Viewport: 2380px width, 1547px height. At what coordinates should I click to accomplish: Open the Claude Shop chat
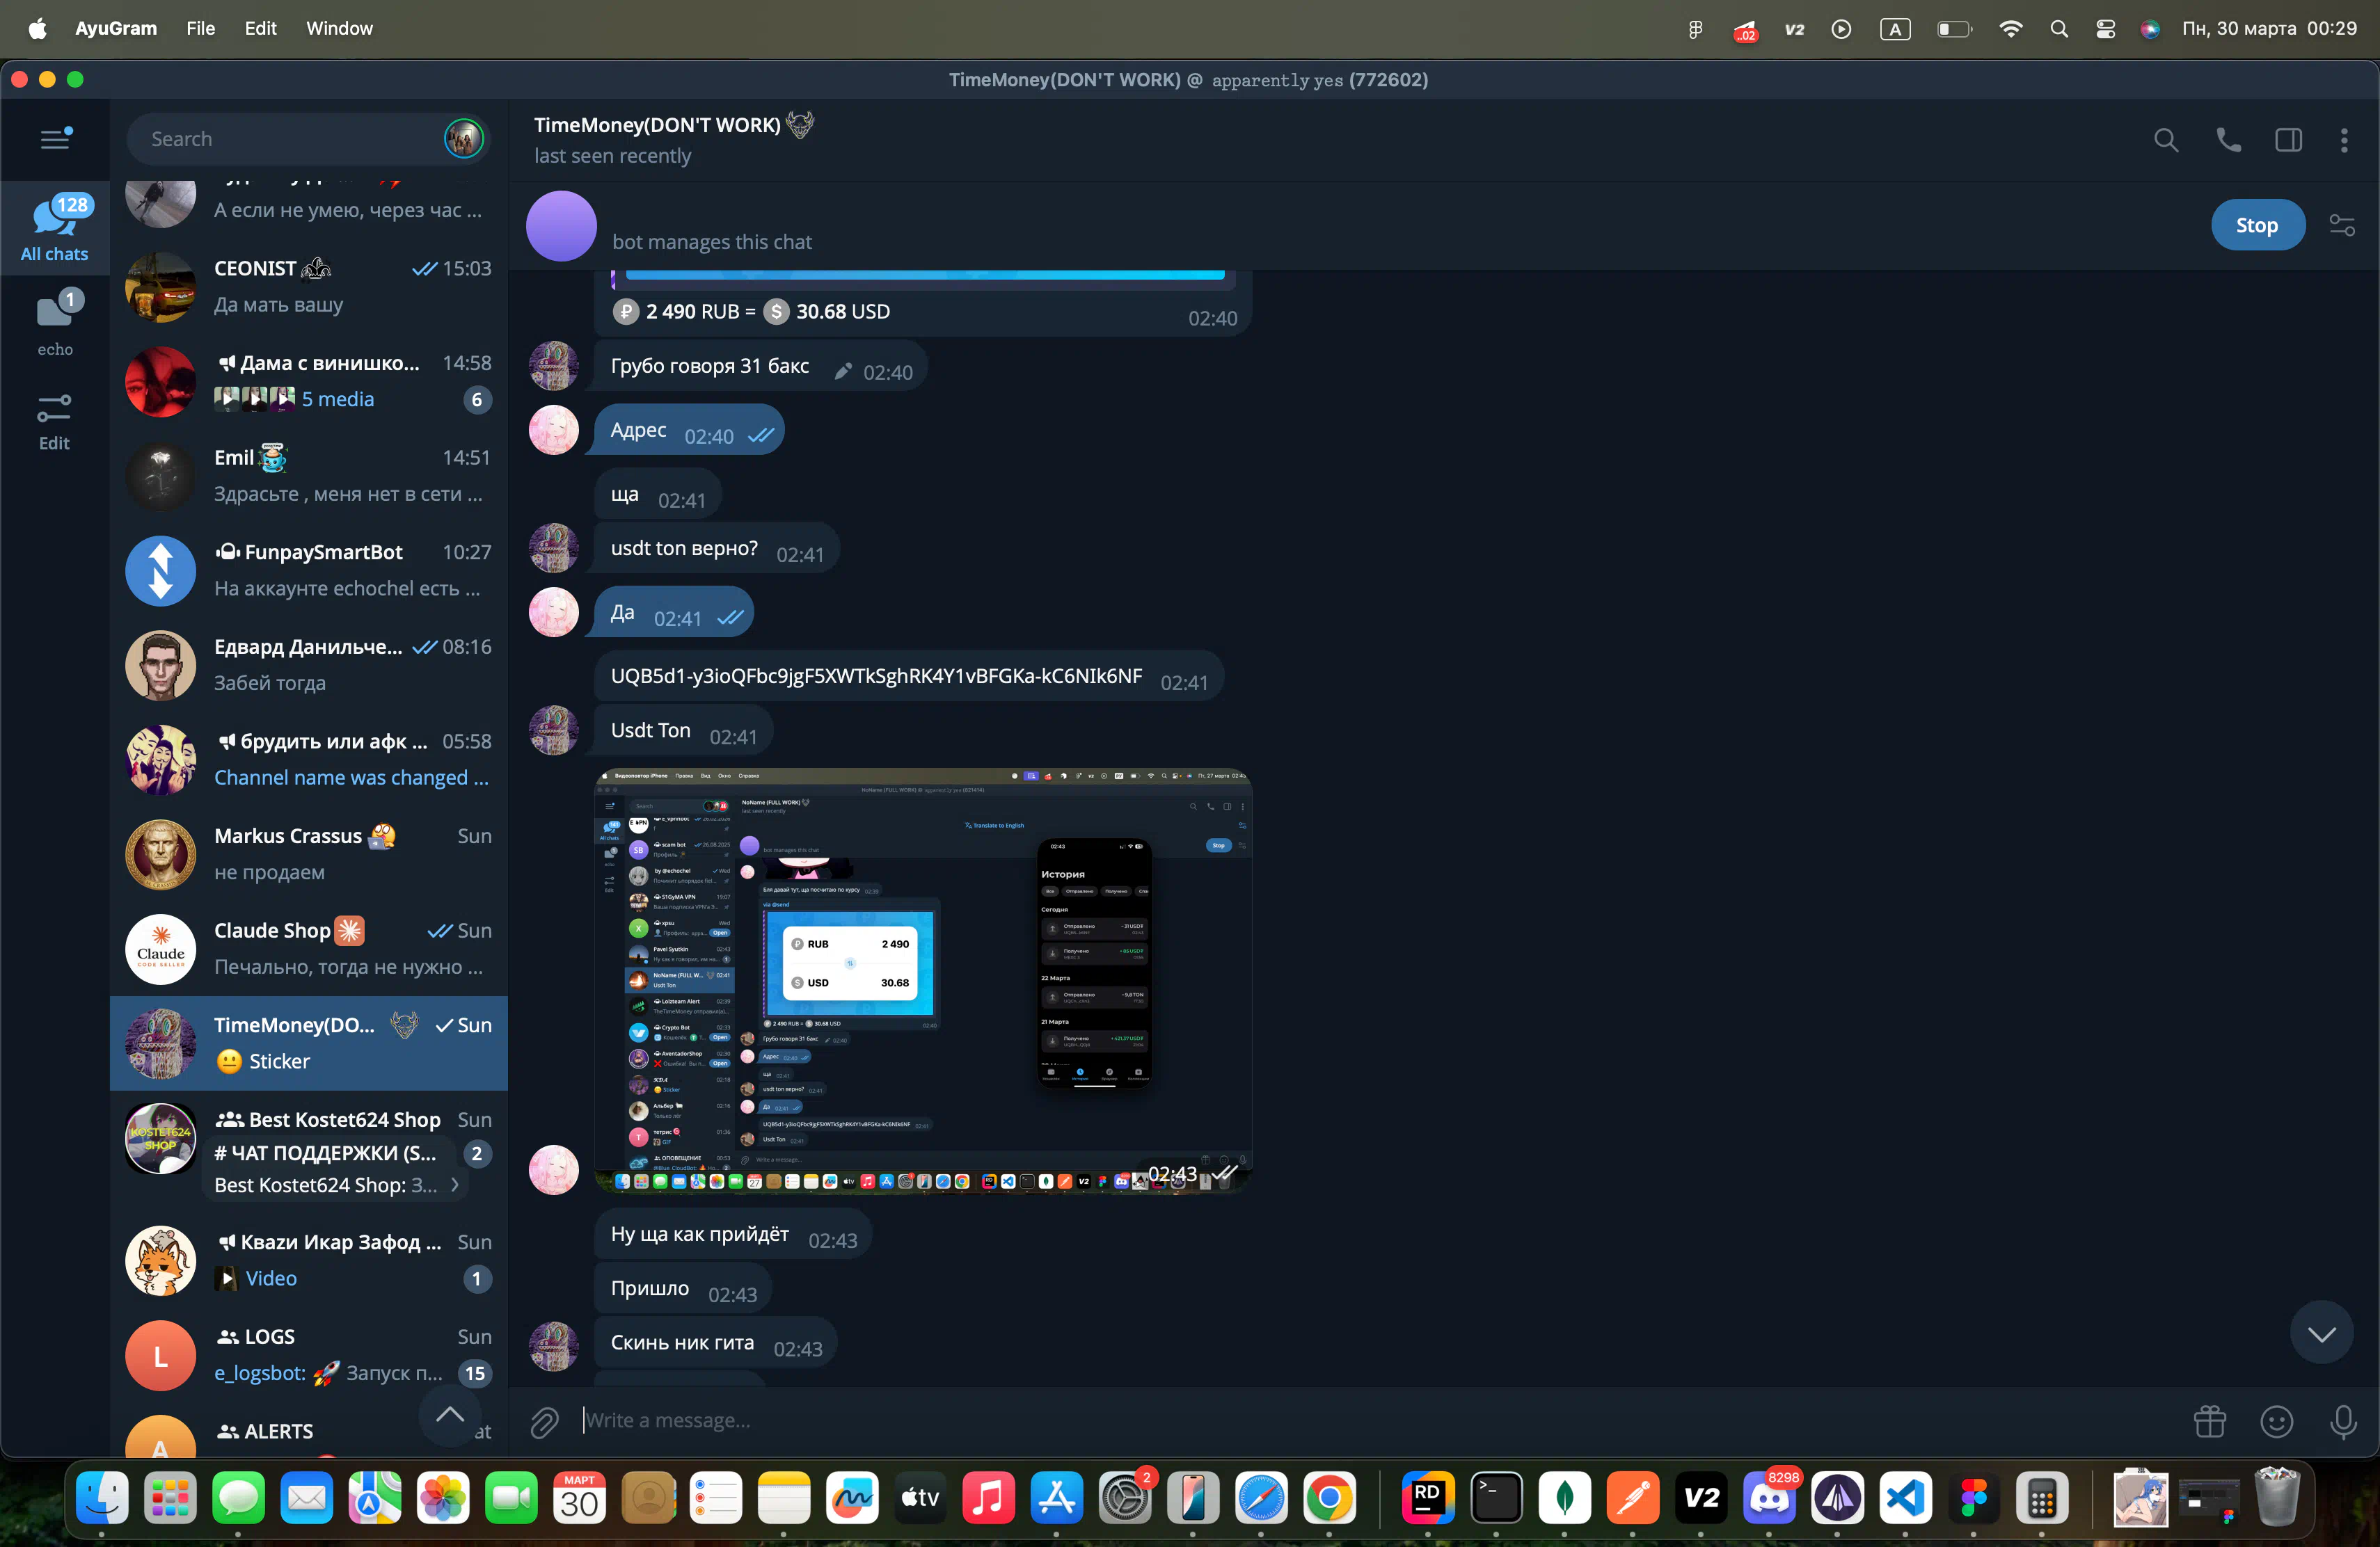[x=308, y=948]
